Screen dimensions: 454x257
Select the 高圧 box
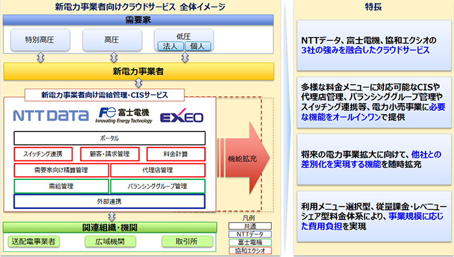[x=112, y=40]
